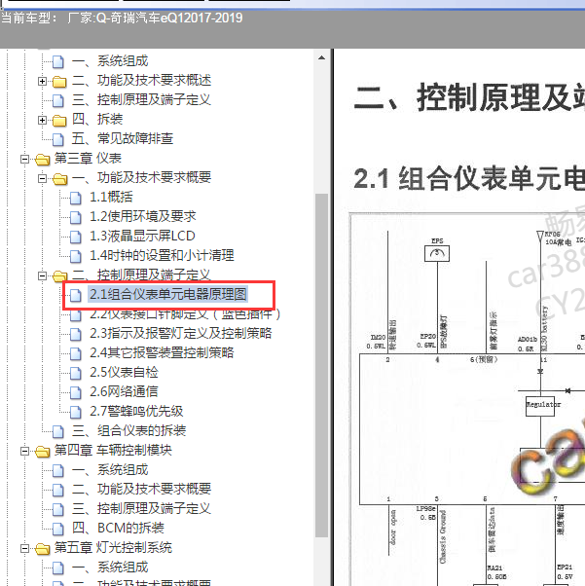This screenshot has width=585, height=586.
Task: Select 2.1组合仪表单元电器原理图
Action: point(167,295)
